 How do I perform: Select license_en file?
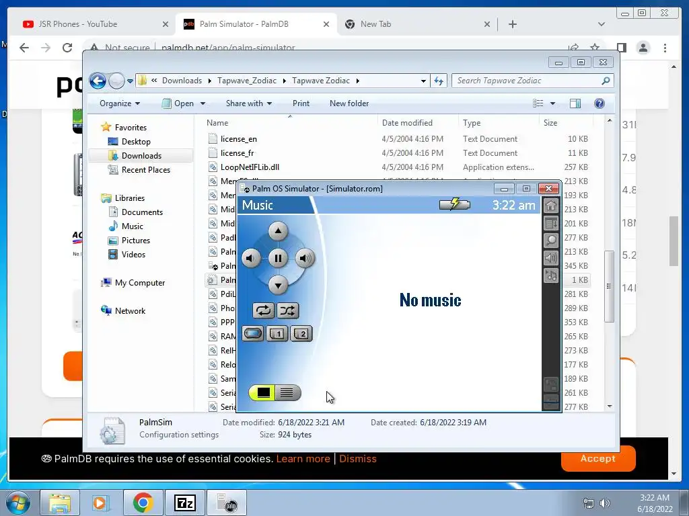239,139
